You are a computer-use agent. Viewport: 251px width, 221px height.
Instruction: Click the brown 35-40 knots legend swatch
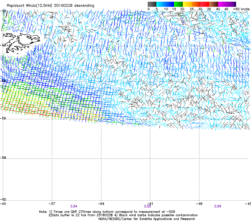pos(214,4)
